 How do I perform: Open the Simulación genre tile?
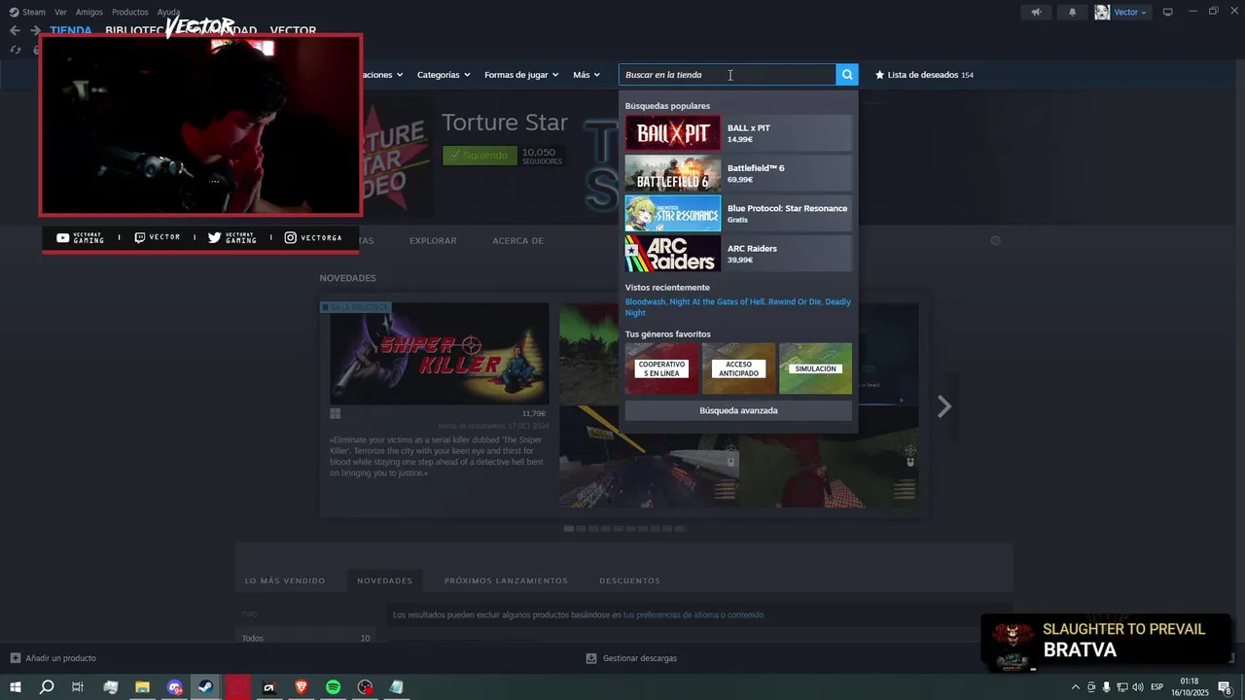815,368
